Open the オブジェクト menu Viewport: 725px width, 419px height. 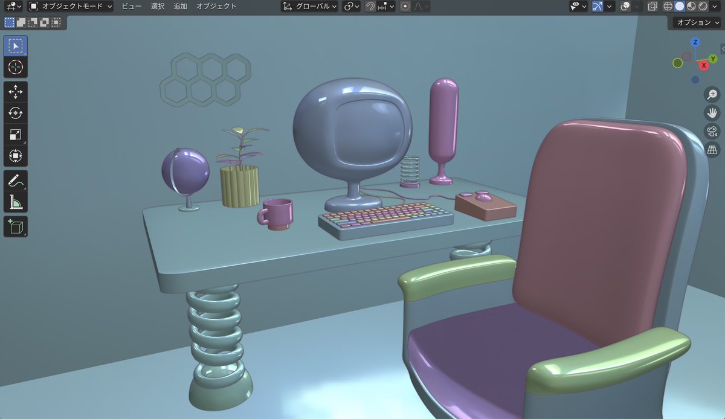coord(216,6)
